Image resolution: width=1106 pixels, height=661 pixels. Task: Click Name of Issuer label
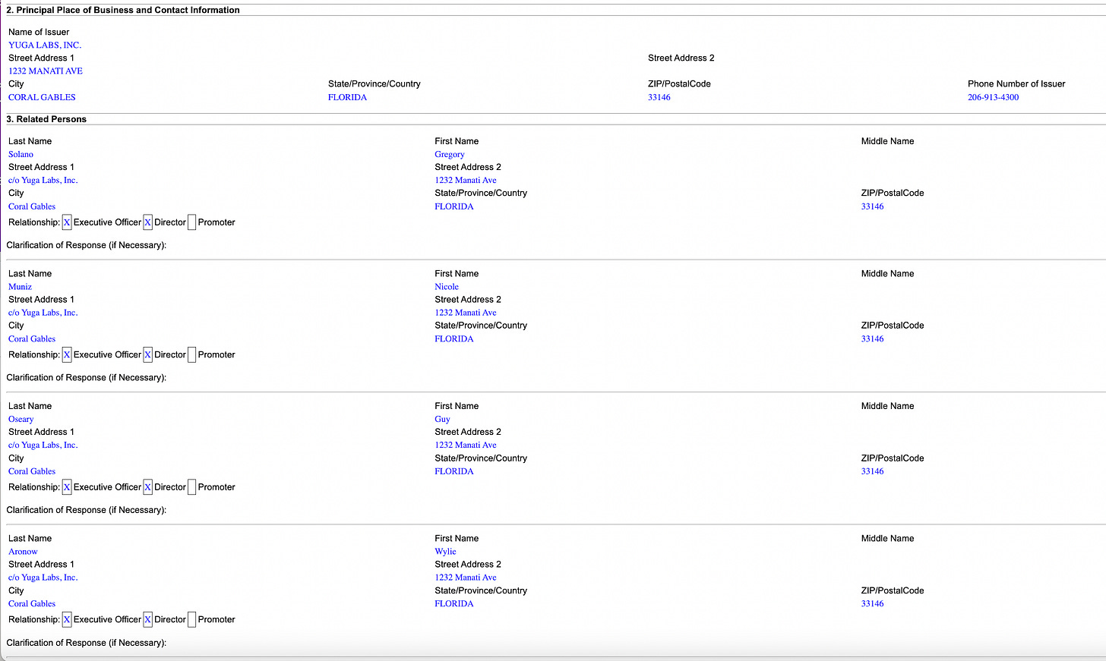click(x=39, y=32)
